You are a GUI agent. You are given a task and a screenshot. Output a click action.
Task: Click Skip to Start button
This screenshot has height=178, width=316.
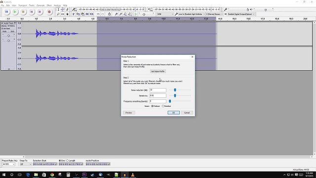pos(32,12)
